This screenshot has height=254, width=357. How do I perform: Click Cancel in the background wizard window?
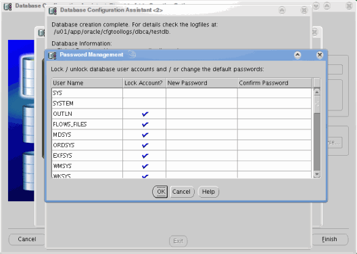tap(27, 239)
